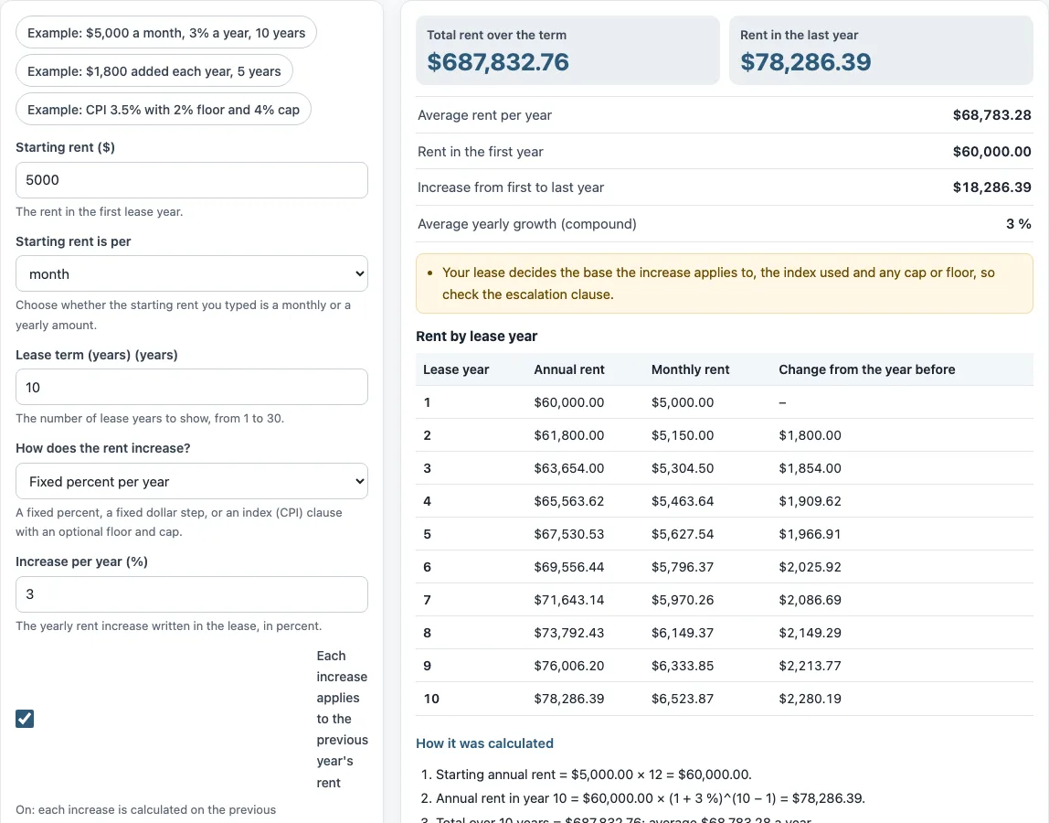Click the Starting annual rent calculation step
Screen dimensions: 1049x823
593,775
